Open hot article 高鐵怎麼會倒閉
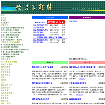Screen dimensions: 105x105 coord(75,99)
